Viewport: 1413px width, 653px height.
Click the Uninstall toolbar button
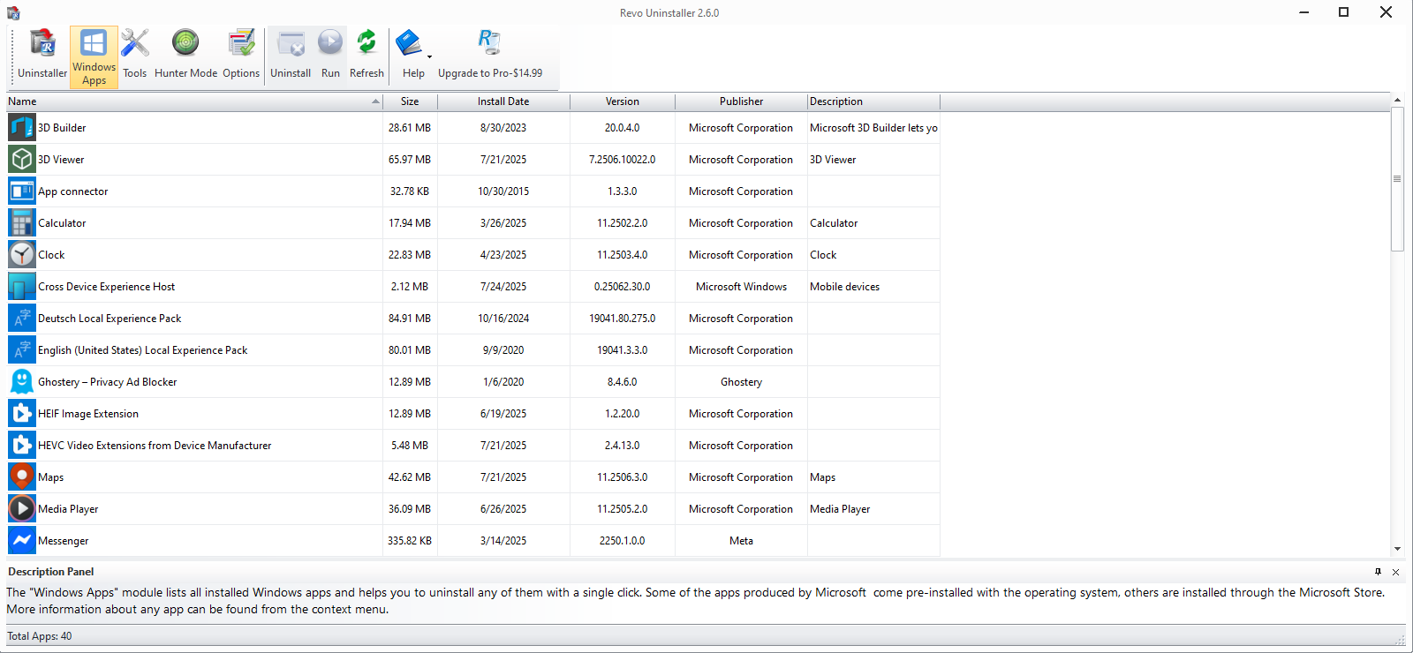[x=291, y=55]
